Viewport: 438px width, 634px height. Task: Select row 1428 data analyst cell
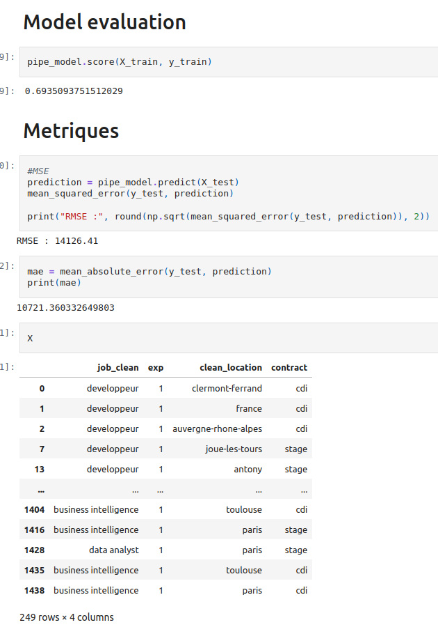(113, 550)
